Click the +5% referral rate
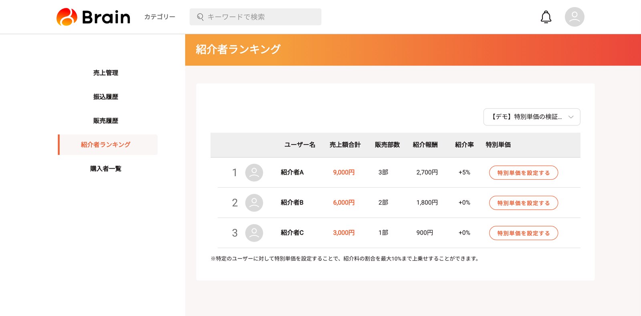 [x=464, y=172]
